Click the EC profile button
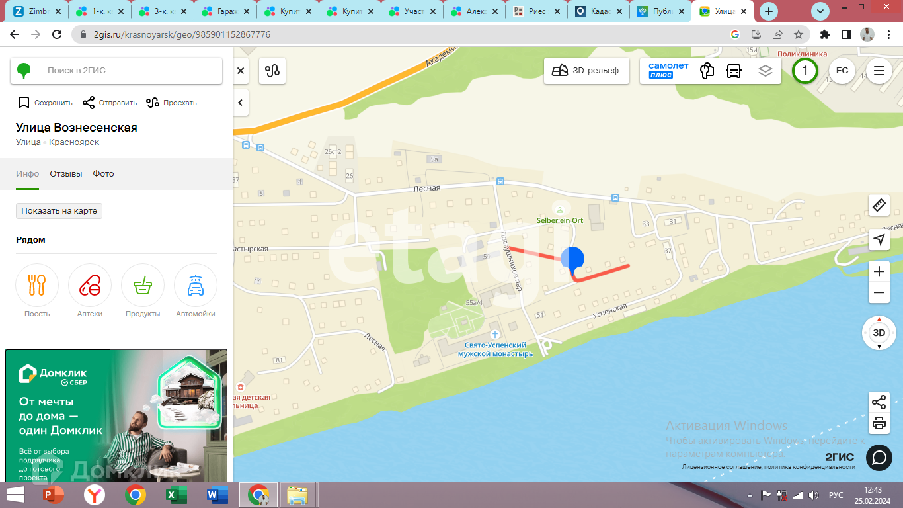The width and height of the screenshot is (903, 508). (842, 71)
